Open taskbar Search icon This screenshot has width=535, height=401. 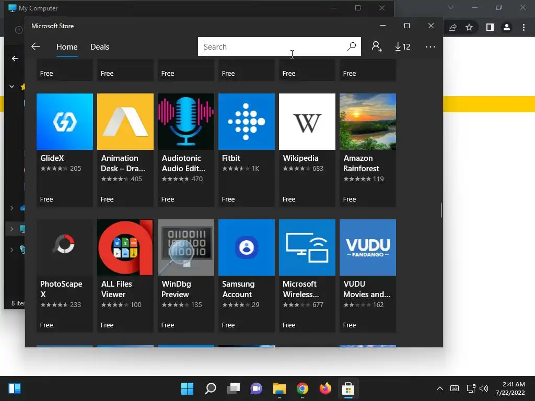(210, 388)
